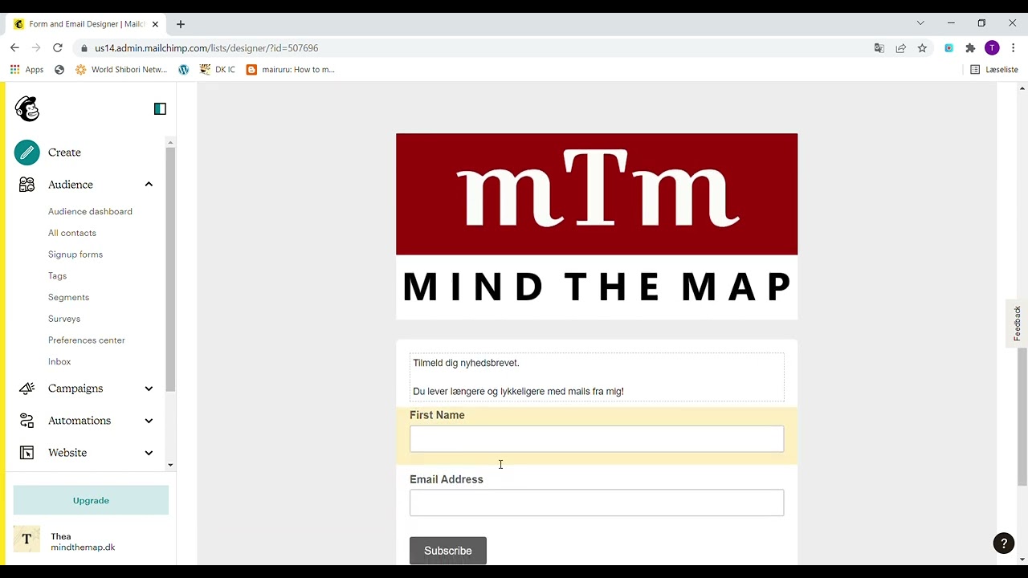This screenshot has width=1028, height=578.
Task: Open the WordPress bookmark icon
Action: coord(183,70)
